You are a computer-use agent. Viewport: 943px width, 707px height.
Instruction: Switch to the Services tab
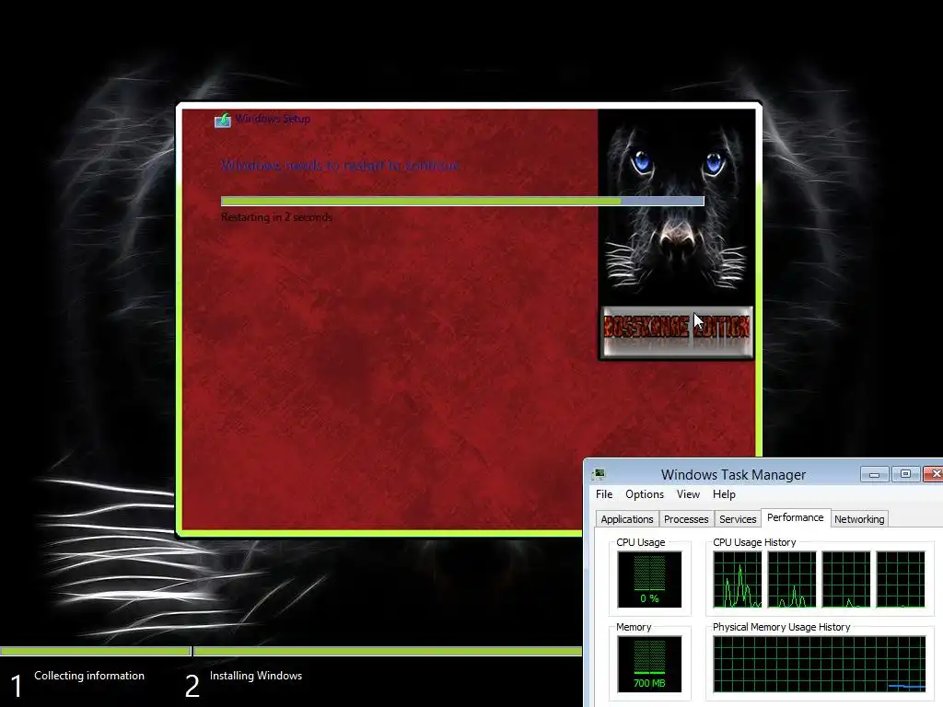tap(738, 519)
